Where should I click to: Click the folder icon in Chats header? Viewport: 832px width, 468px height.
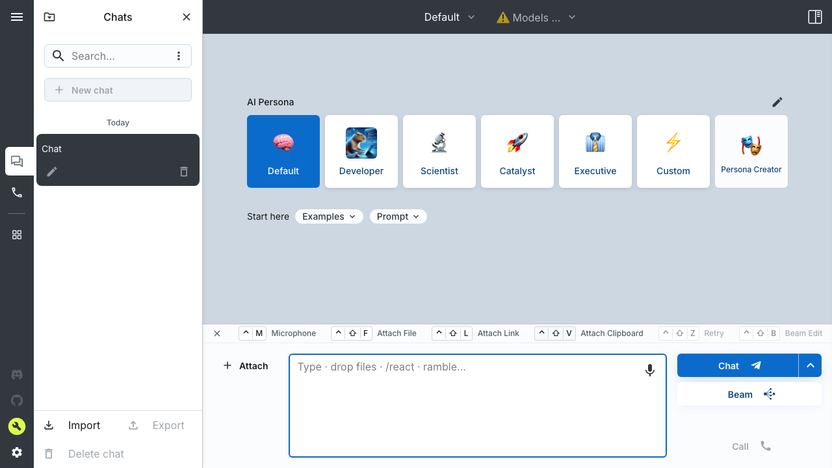(x=49, y=17)
